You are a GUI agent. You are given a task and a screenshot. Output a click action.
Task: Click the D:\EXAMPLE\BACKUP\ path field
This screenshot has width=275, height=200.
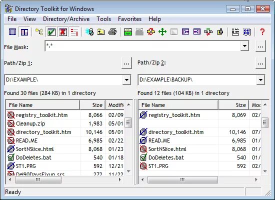pyautogui.click(x=197, y=80)
